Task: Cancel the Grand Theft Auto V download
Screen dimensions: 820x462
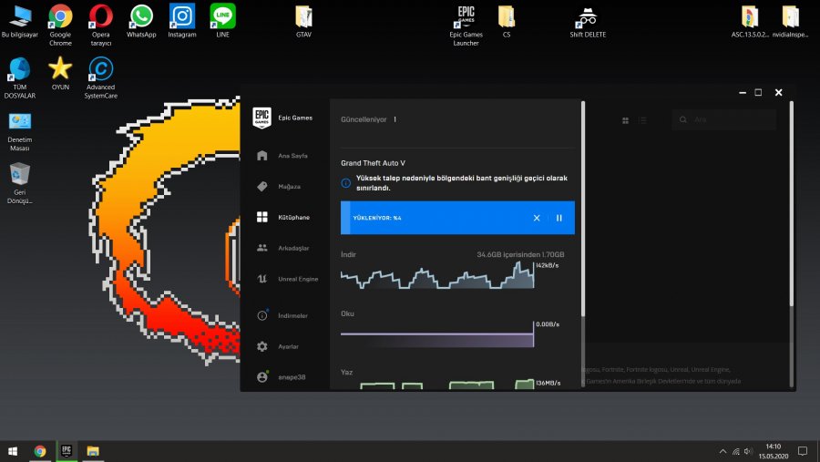Action: (x=537, y=218)
